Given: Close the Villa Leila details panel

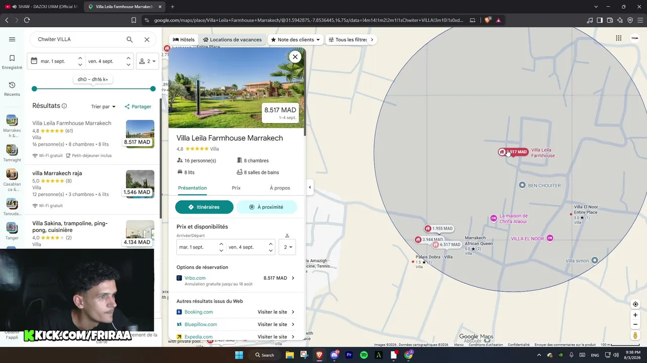Looking at the screenshot, I should [295, 57].
